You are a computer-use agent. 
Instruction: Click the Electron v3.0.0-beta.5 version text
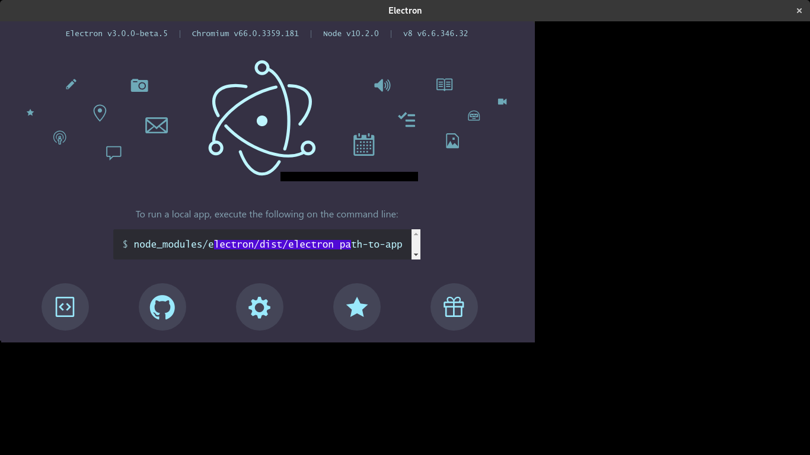click(116, 33)
